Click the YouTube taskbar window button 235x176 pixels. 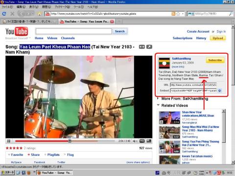[x=54, y=173]
